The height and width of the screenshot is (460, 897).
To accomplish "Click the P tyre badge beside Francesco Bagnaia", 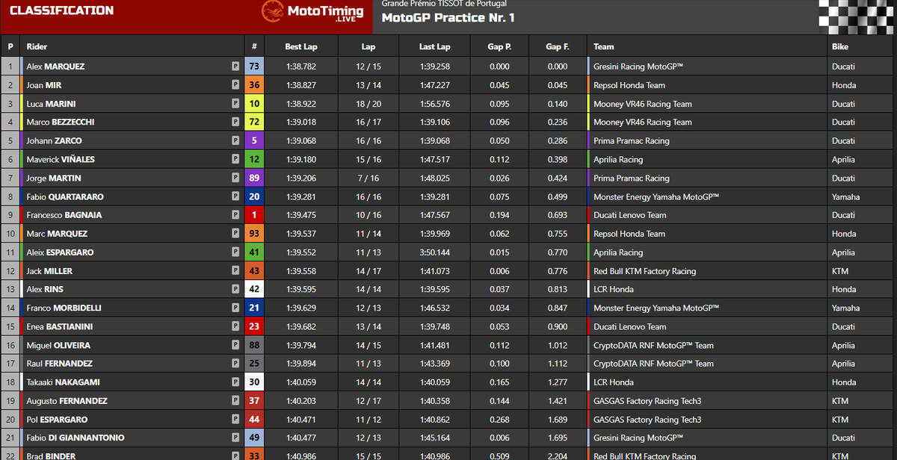I will click(x=235, y=215).
